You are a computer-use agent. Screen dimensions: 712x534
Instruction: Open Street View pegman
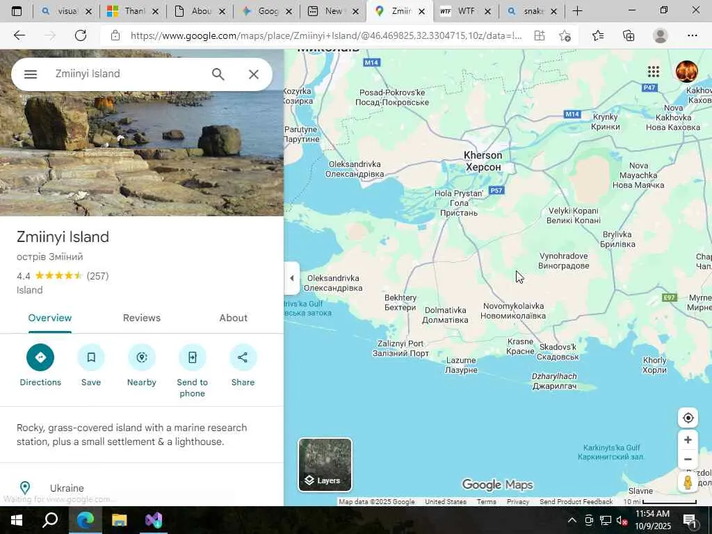pos(688,482)
